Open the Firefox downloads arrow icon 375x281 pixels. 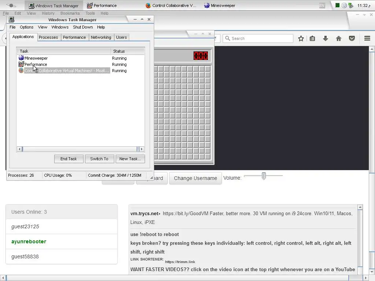(x=326, y=38)
